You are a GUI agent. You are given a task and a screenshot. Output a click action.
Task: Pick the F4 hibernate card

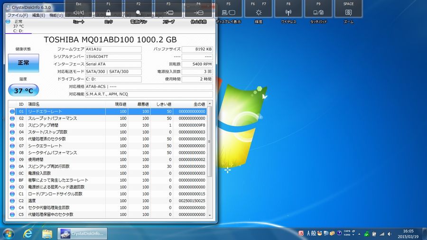tap(198, 9)
